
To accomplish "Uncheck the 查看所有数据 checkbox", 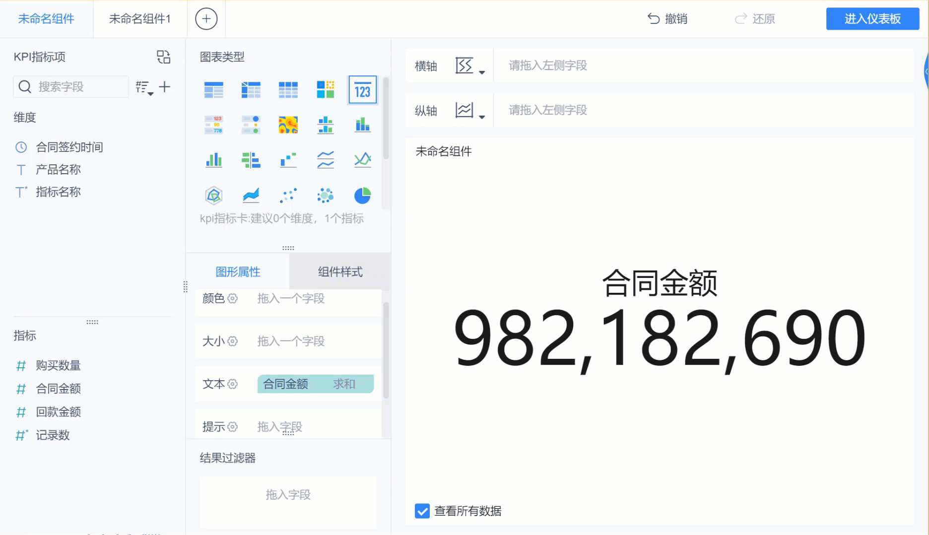I will (422, 511).
